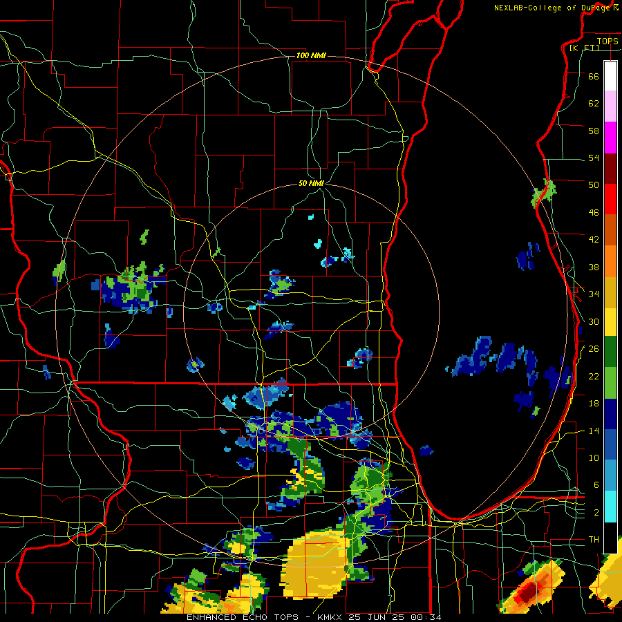This screenshot has width=622, height=622.
Task: Click the legend value '2'
Action: coord(596,513)
